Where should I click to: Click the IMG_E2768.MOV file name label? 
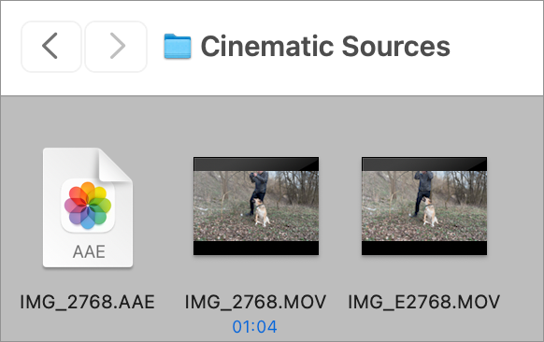click(424, 302)
